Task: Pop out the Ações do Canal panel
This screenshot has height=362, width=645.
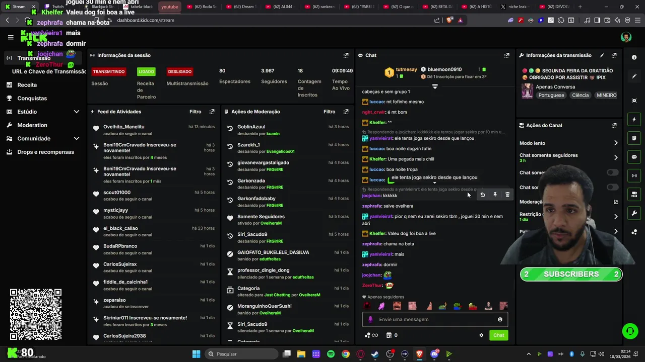Action: tap(614, 125)
